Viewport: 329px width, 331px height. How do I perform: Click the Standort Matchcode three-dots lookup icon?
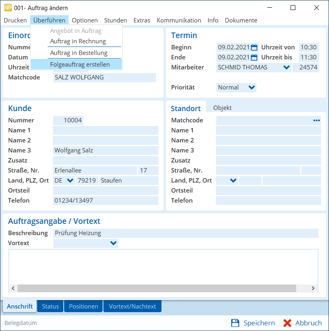[317, 120]
